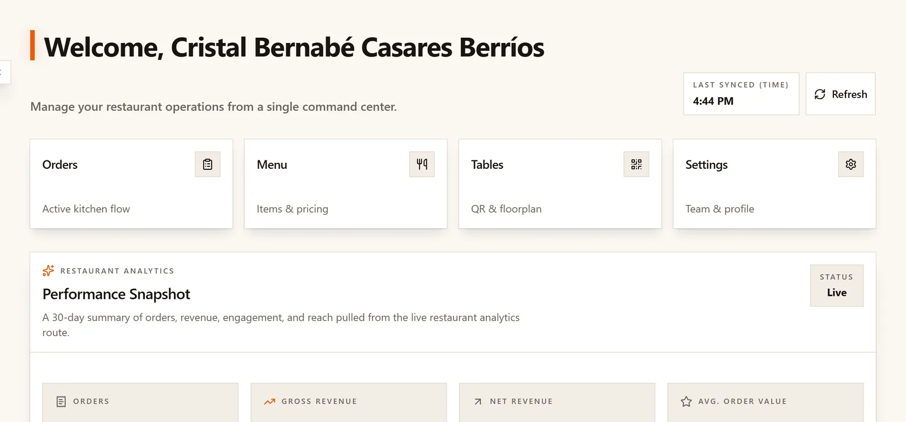Click the QR code icon on Tables card
The width and height of the screenshot is (906, 422).
coord(636,164)
